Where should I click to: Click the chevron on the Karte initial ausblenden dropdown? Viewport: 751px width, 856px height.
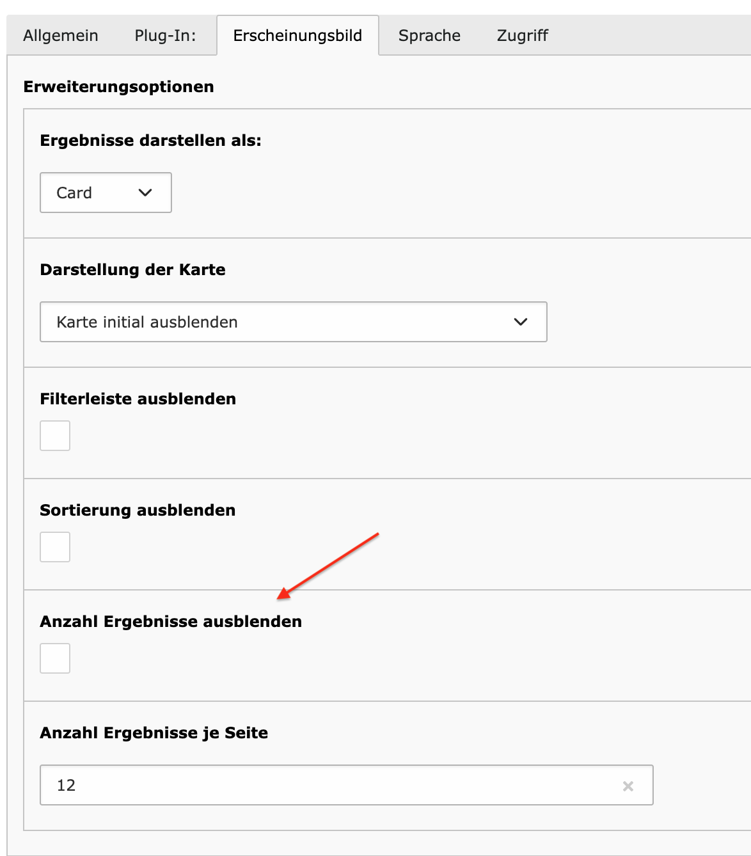[x=521, y=322]
